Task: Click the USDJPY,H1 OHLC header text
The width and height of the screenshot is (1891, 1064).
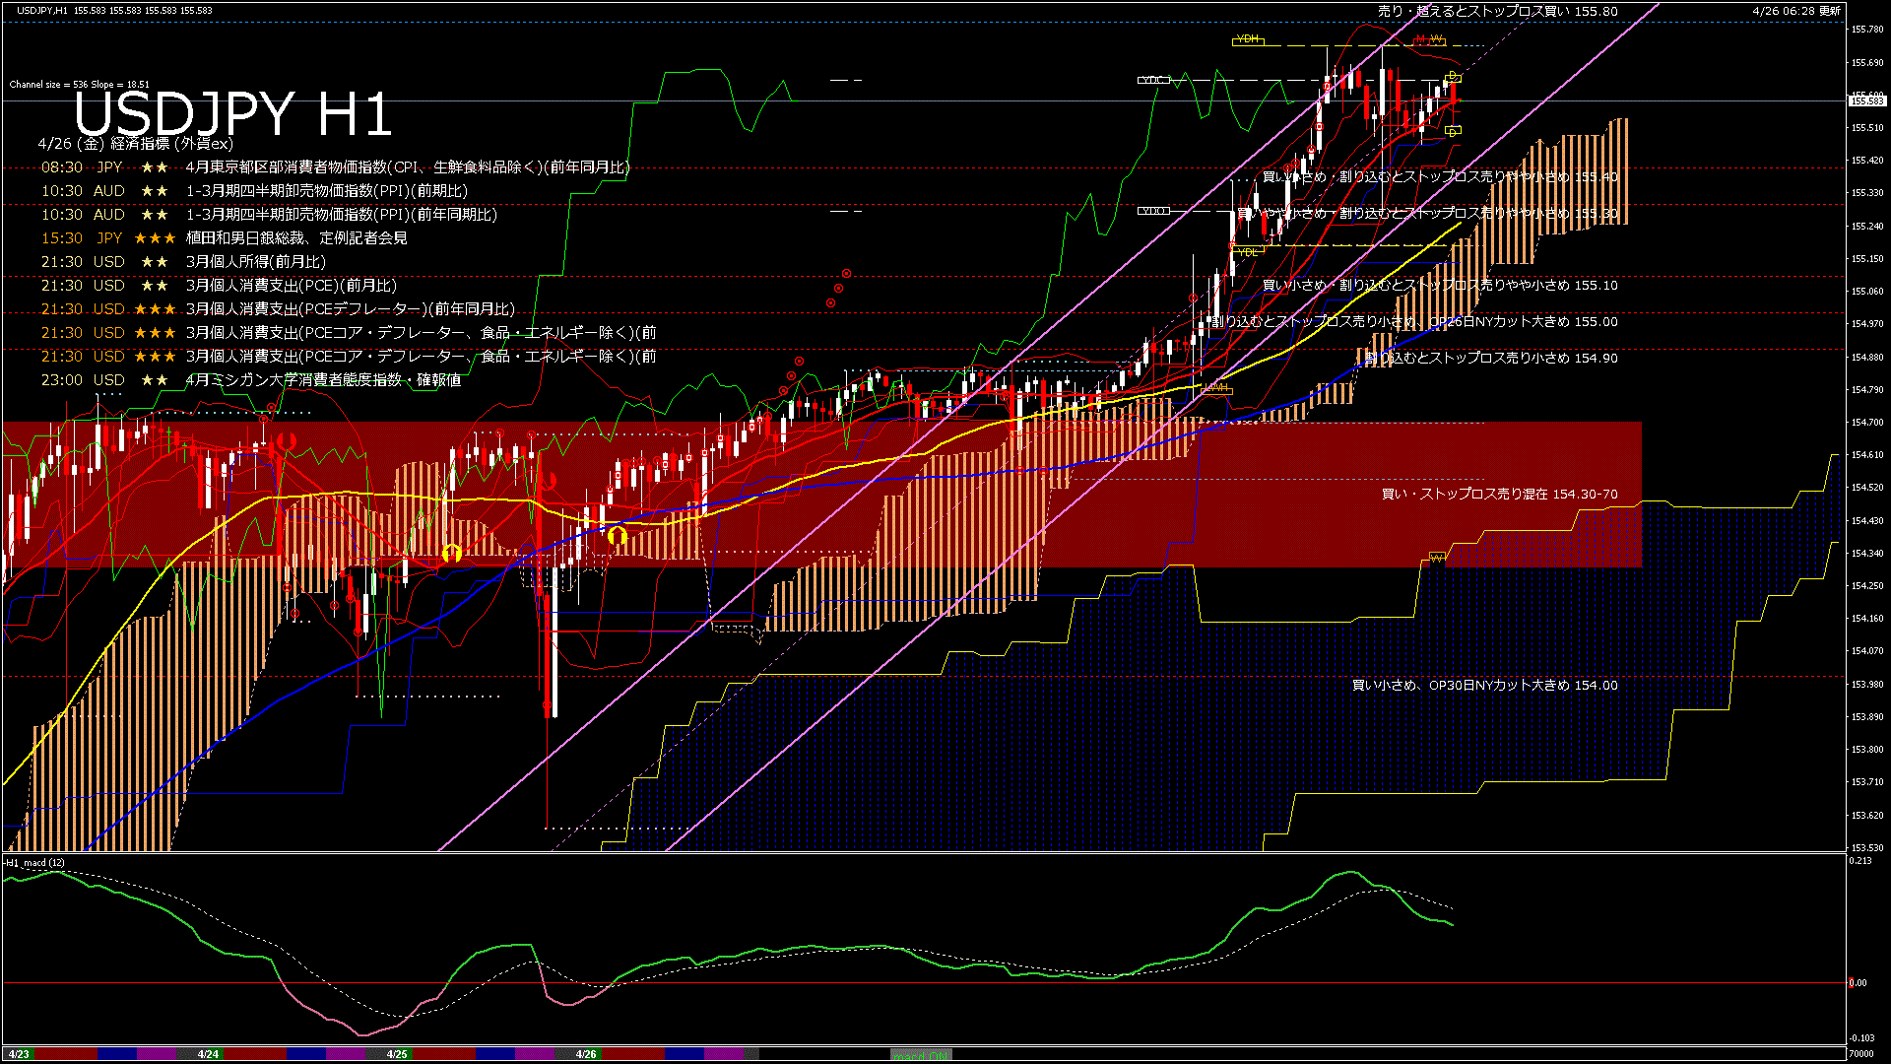Action: click(114, 11)
